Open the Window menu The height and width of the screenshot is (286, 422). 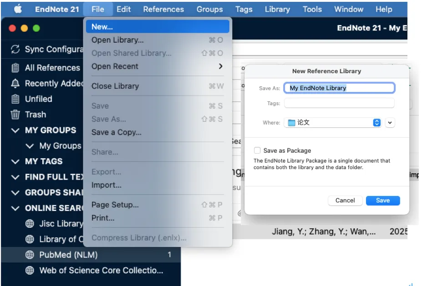349,9
